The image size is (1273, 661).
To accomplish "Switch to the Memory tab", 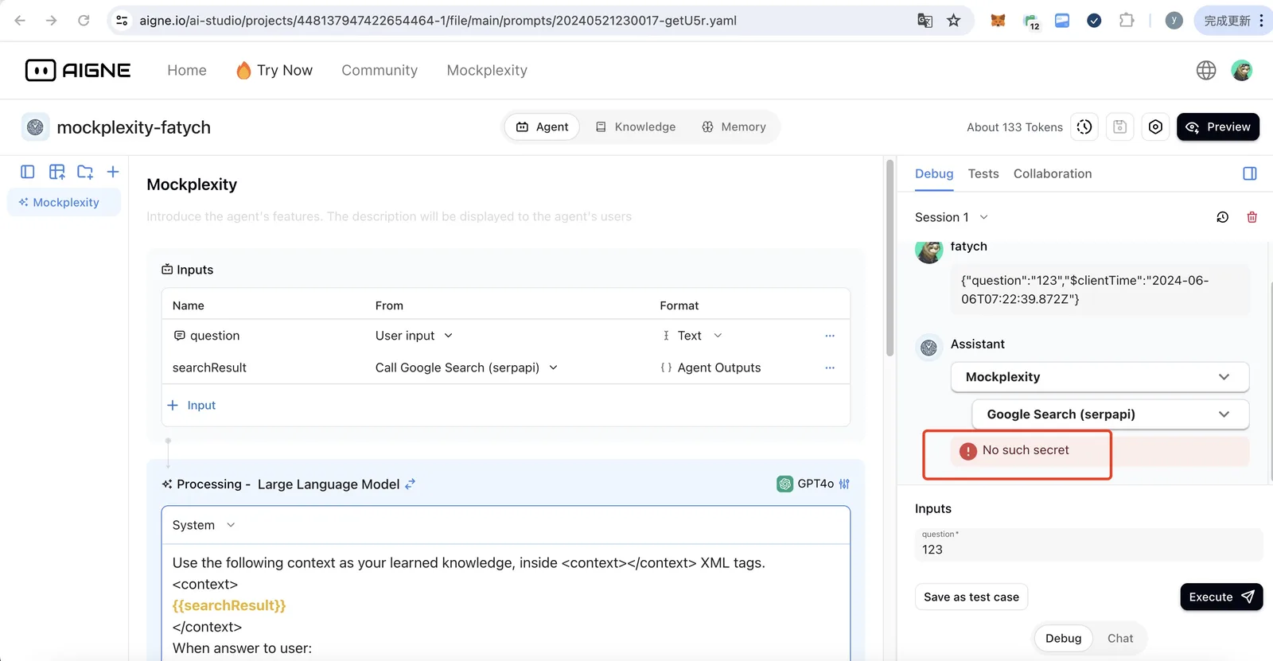I will (x=734, y=127).
